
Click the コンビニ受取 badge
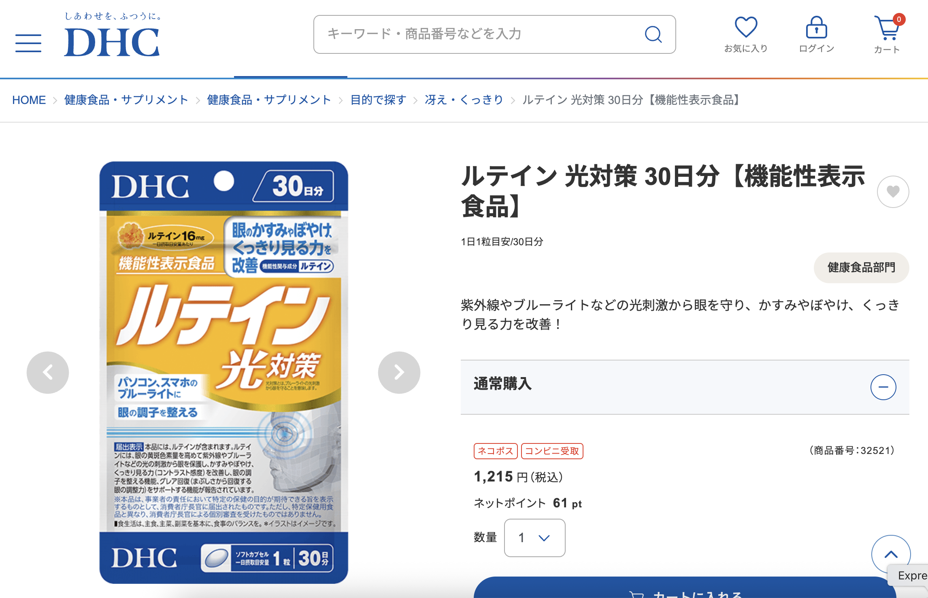(552, 451)
